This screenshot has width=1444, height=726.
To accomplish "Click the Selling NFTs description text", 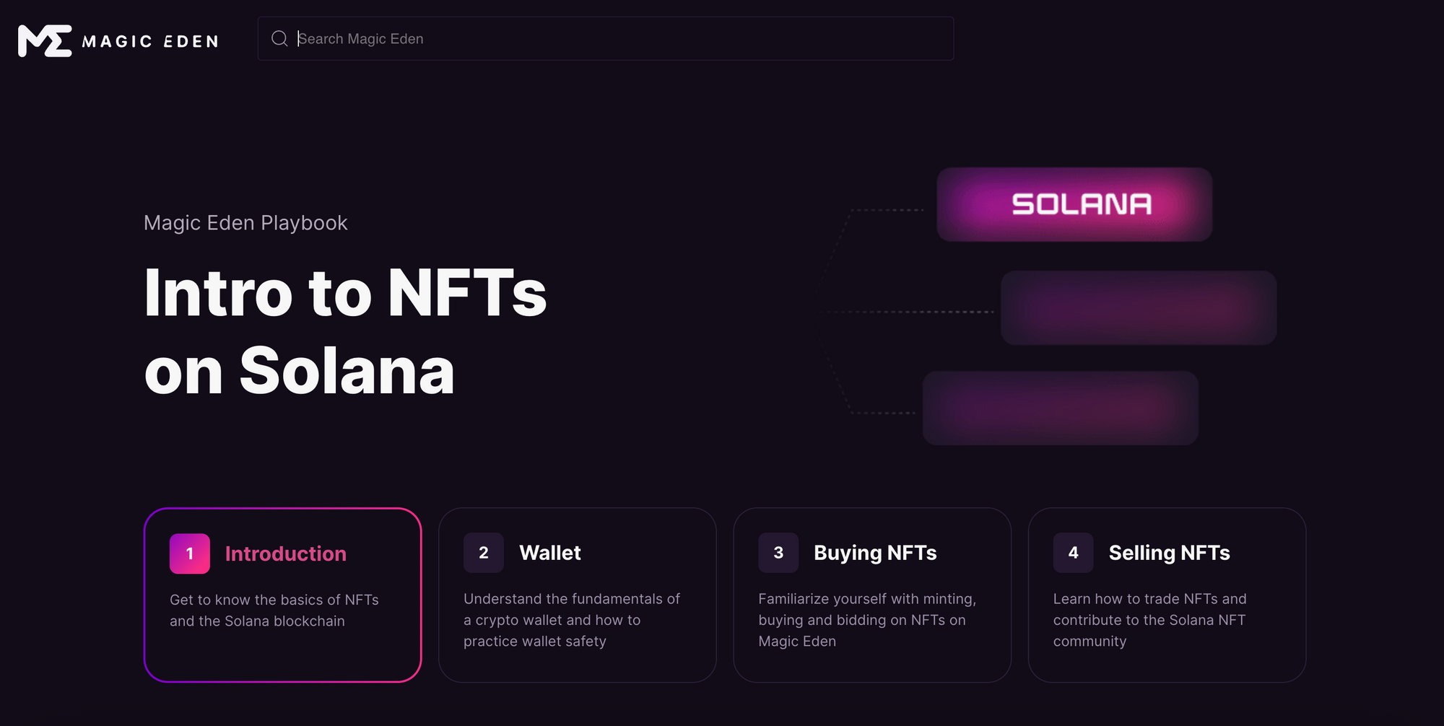I will point(1149,620).
